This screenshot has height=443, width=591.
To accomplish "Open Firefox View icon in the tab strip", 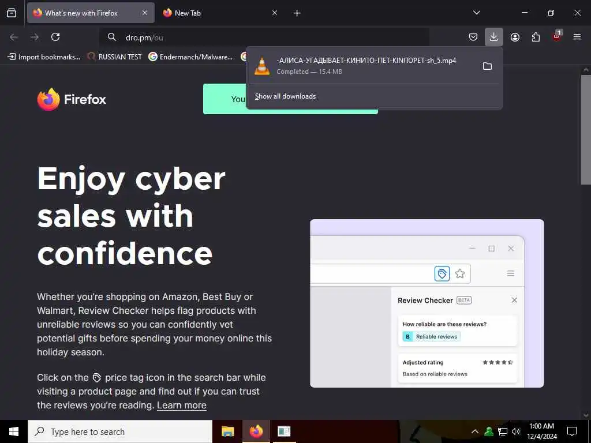I will tap(12, 13).
